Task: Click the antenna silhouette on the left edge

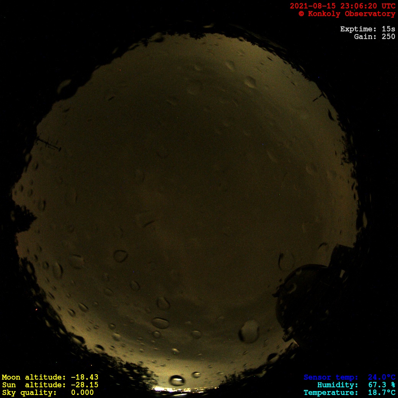Action: point(48,144)
